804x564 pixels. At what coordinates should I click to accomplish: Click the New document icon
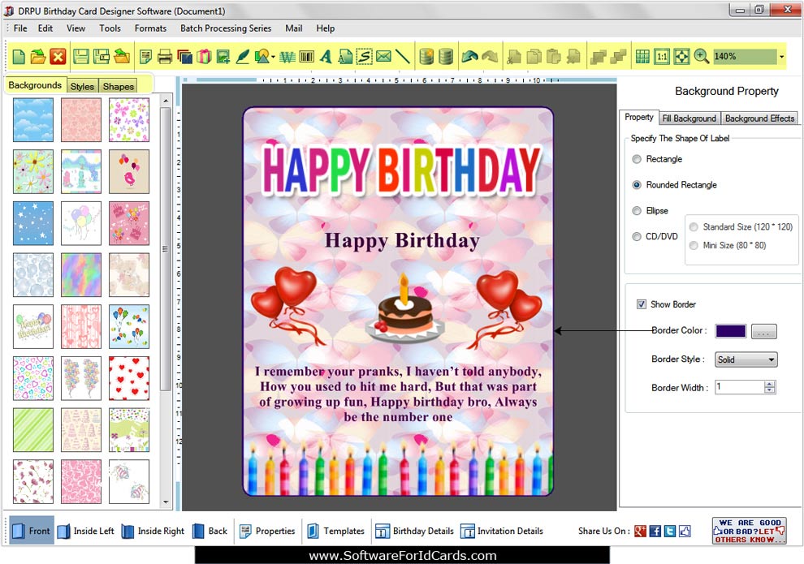point(18,57)
